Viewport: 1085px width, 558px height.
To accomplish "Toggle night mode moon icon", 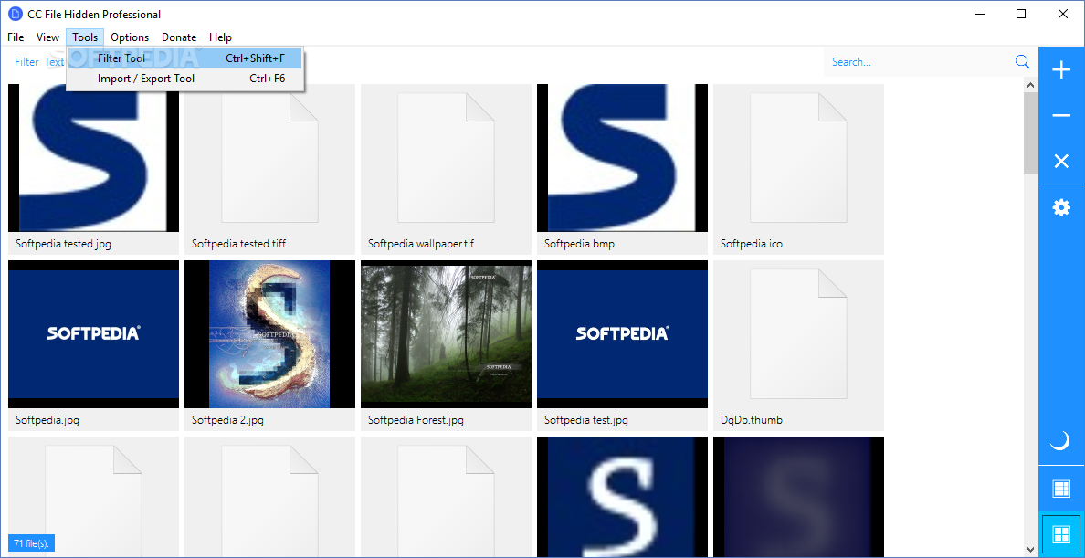I will (x=1060, y=440).
